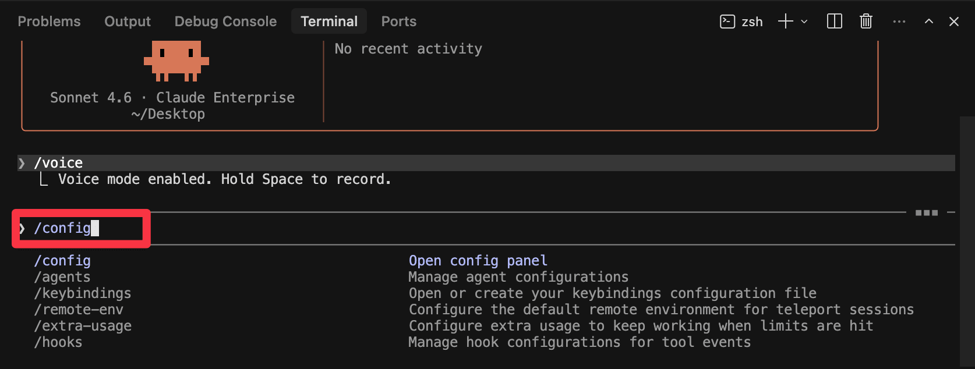Kill terminal with trash icon
Screen dimensions: 975x369
[866, 22]
